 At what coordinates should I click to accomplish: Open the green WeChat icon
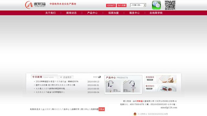tap(156, 5)
